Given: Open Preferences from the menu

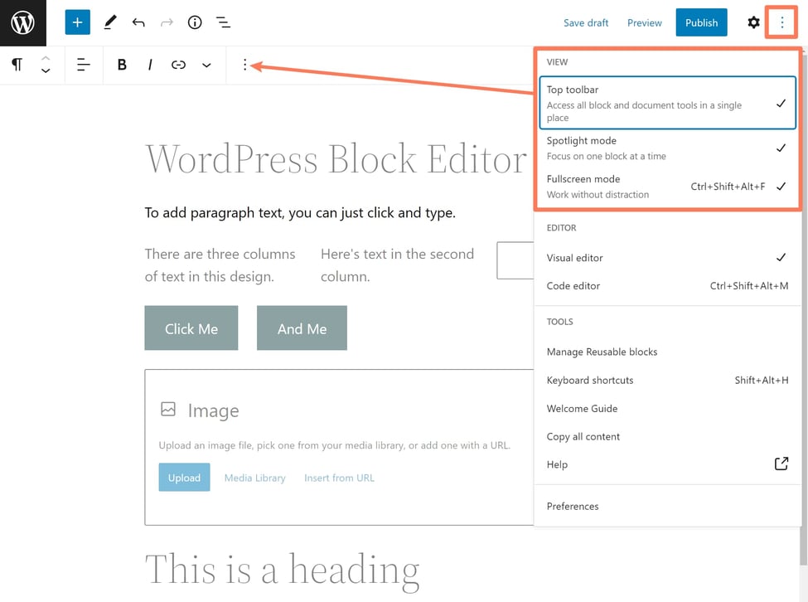Looking at the screenshot, I should 573,507.
